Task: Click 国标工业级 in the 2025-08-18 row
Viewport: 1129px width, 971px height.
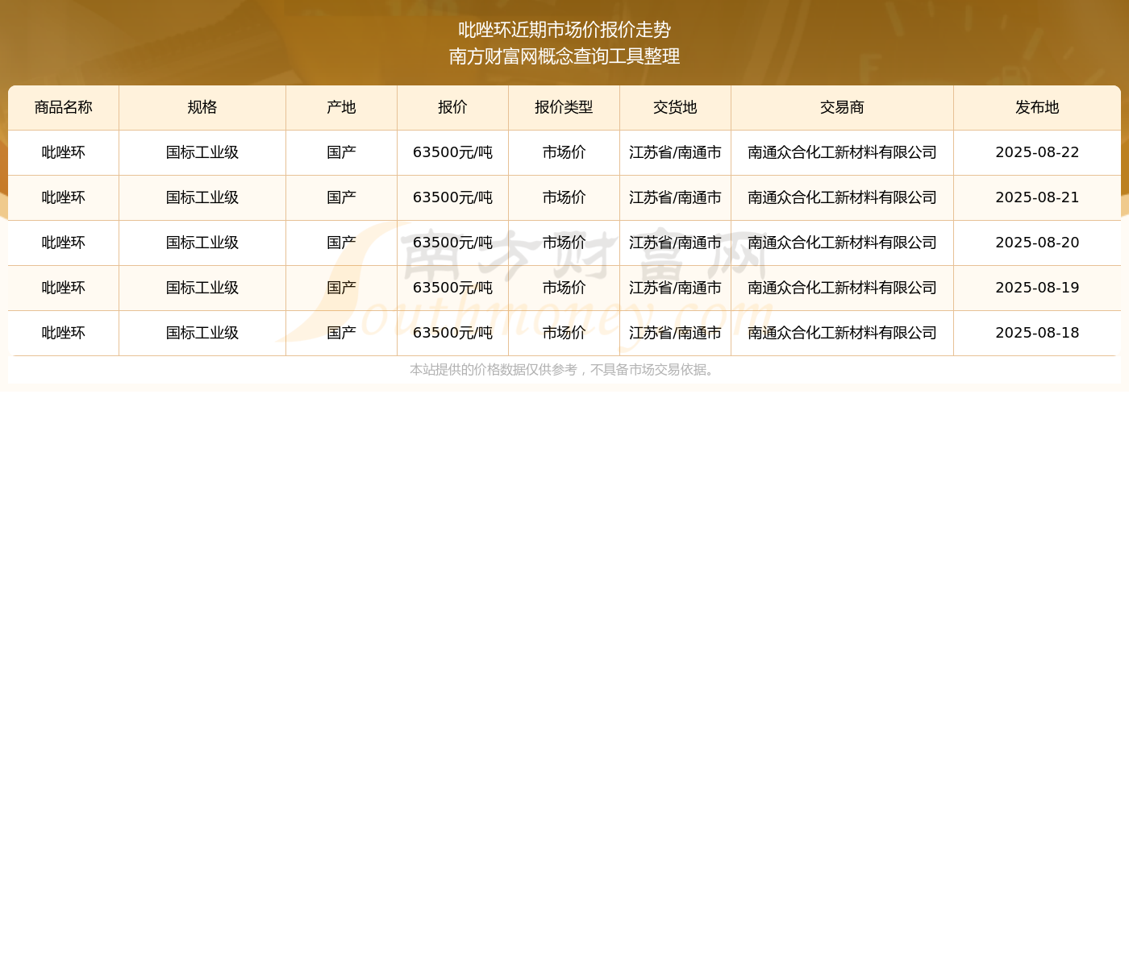Action: (x=202, y=333)
